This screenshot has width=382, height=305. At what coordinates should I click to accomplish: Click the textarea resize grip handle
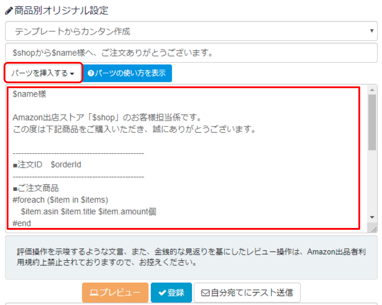pos(374,229)
